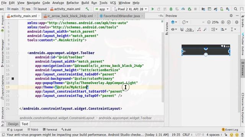Image resolution: width=245 pixels, height=137 pixels.
Task: Click the Search Everywhere magnifier icon
Action: (235, 9)
